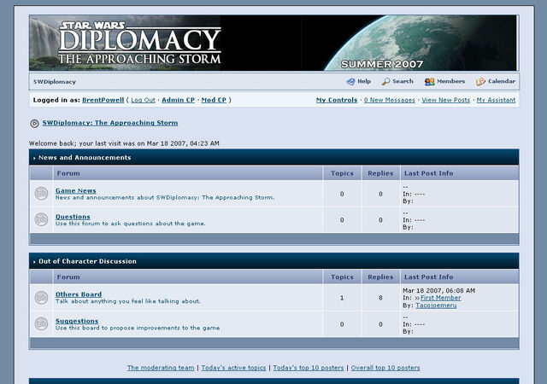Click the Help icon in navigation bar
This screenshot has height=384, width=547.
click(x=350, y=82)
